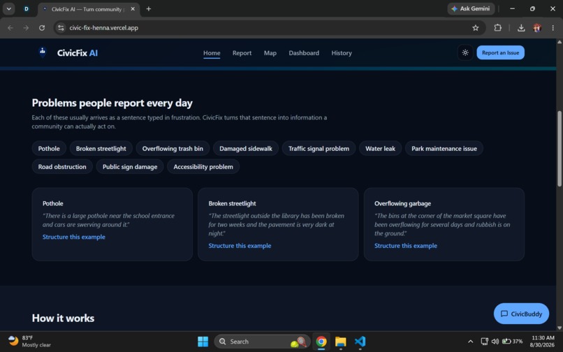This screenshot has width=563, height=352.
Task: Open the Windows Start button
Action: click(203, 342)
